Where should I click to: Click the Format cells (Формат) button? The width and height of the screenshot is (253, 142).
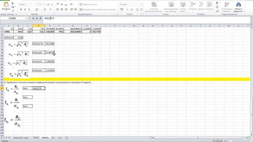210,7
